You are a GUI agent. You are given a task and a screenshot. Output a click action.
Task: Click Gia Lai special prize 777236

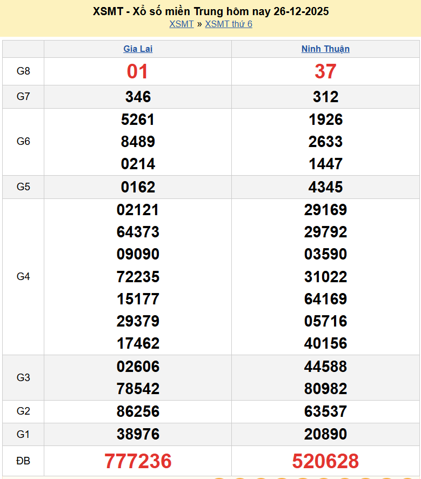pos(138,461)
